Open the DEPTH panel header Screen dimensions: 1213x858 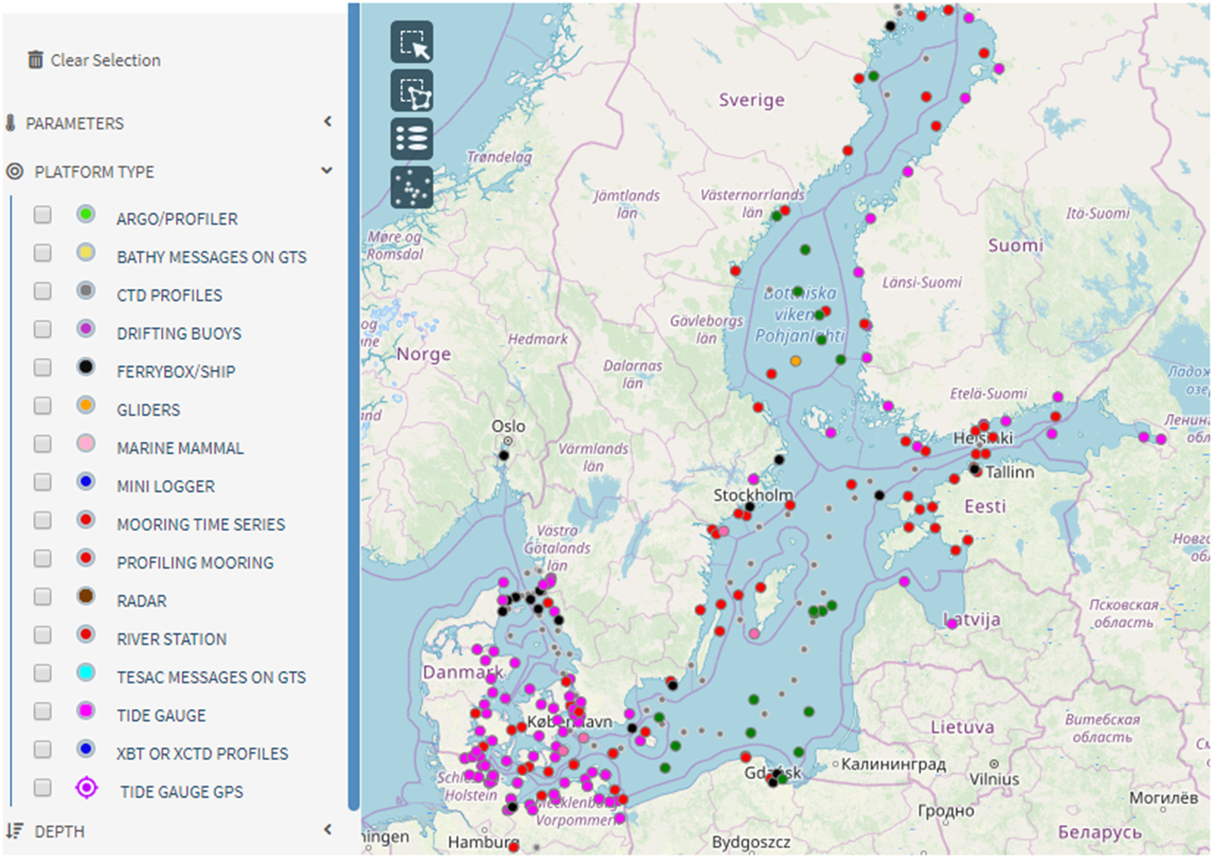coord(59,832)
